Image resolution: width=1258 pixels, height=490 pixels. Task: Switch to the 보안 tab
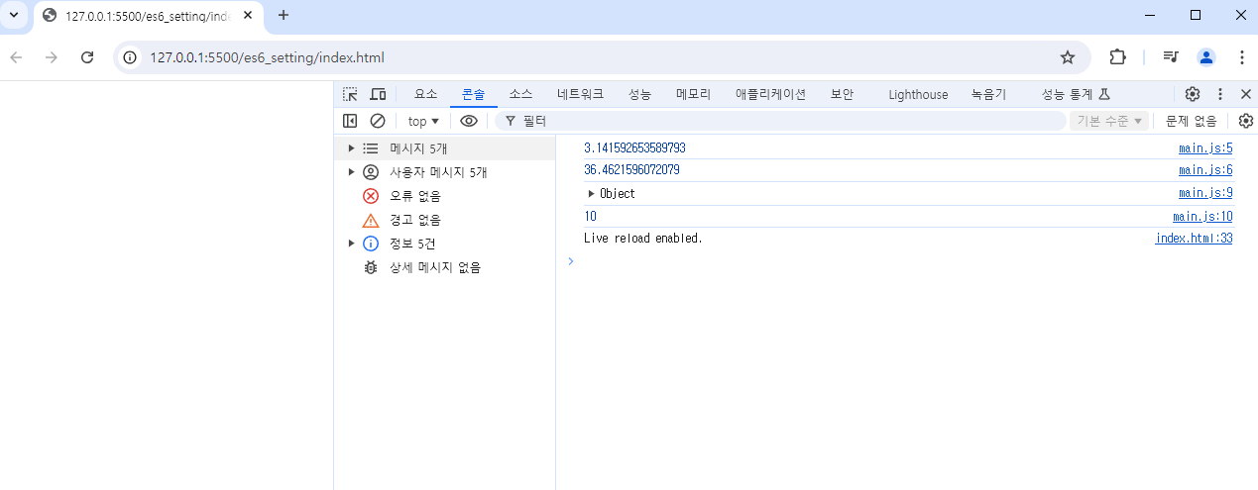(x=843, y=94)
